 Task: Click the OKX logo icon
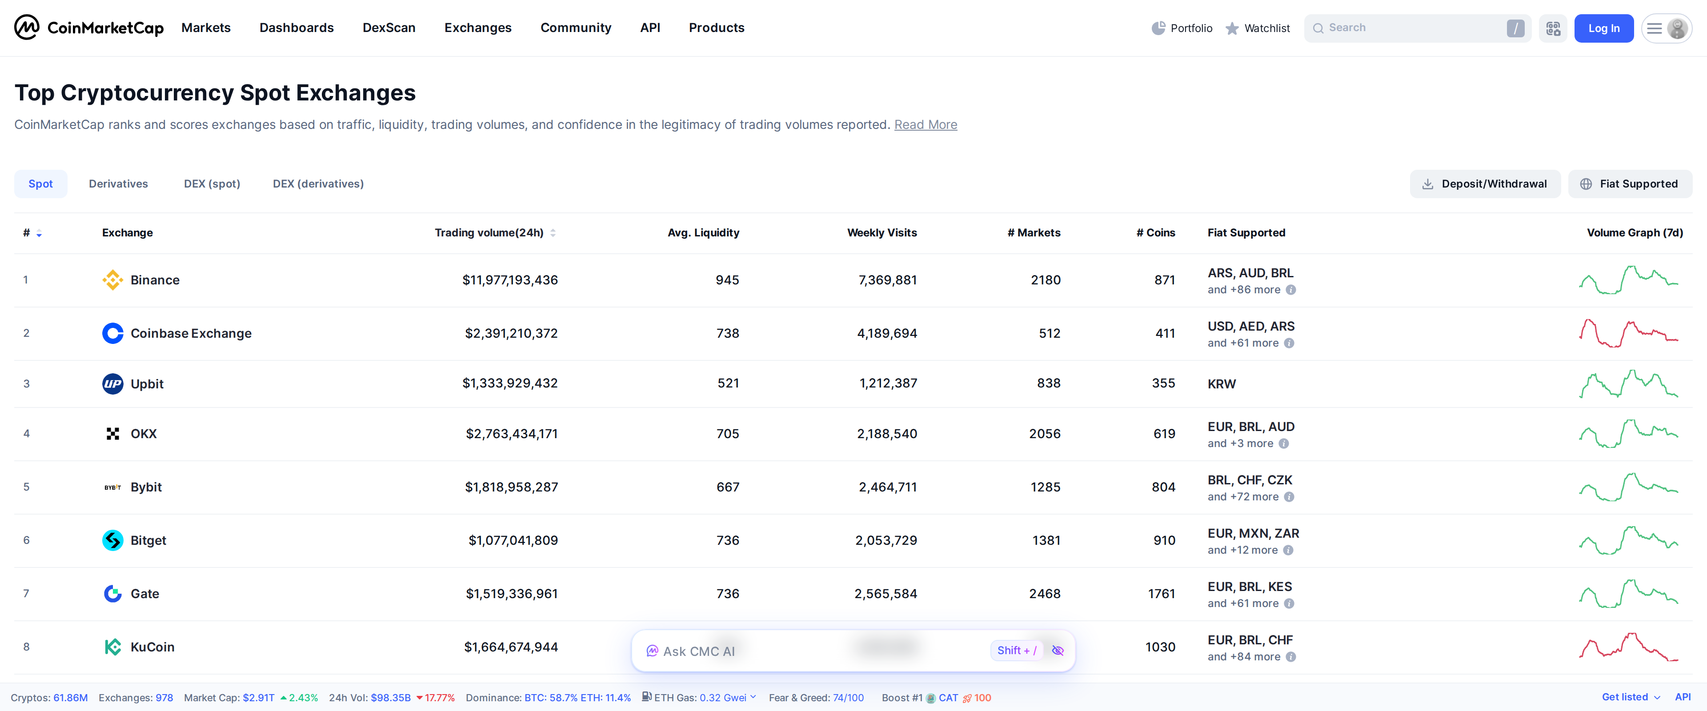tap(112, 433)
